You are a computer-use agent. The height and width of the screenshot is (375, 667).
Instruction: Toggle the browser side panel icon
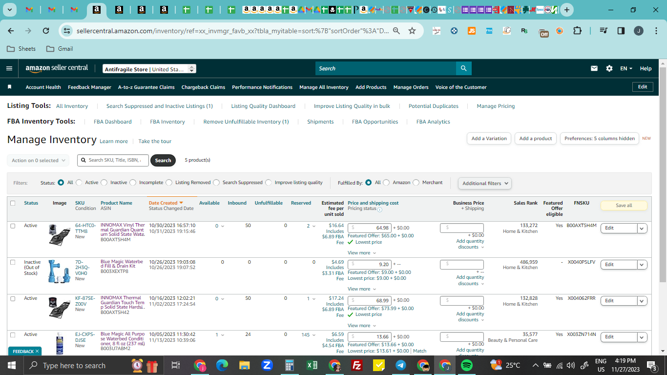pos(621,31)
